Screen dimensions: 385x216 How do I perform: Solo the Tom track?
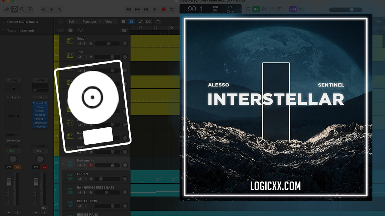point(85,57)
